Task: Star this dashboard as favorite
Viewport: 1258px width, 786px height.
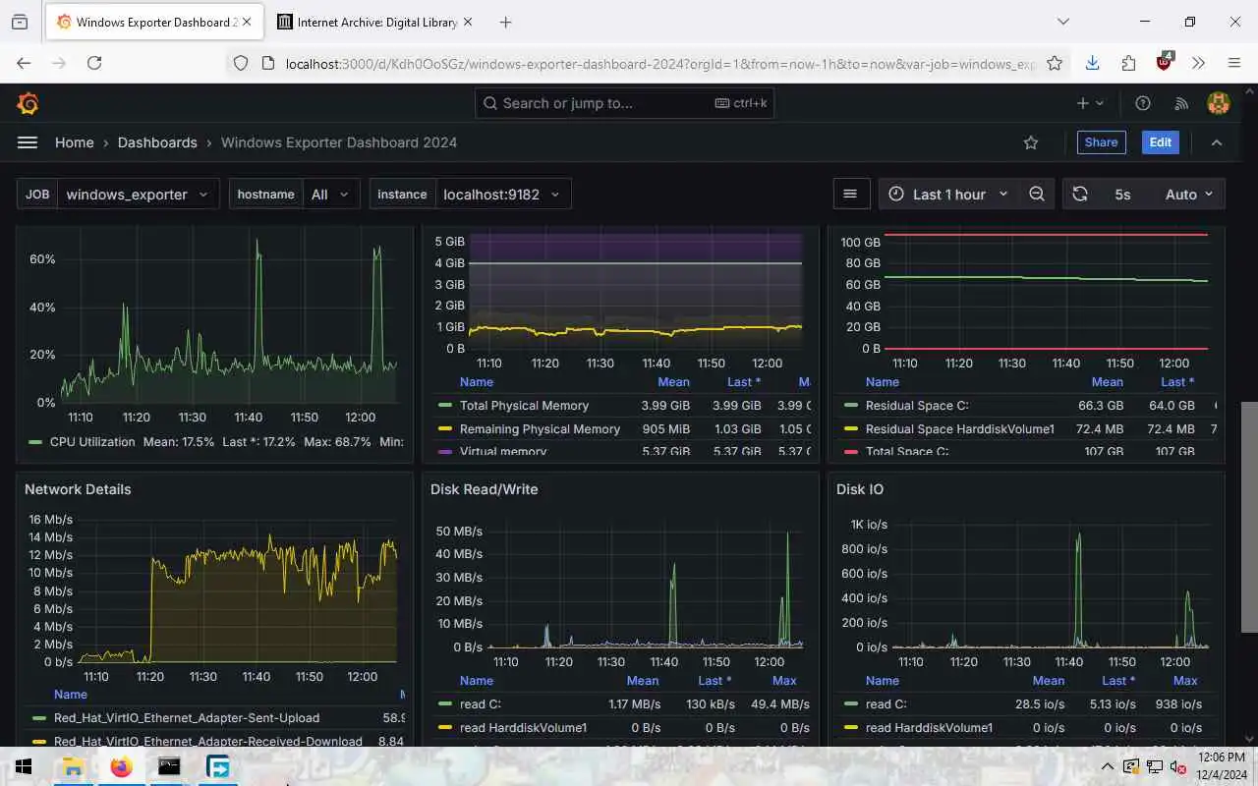Action: tap(1031, 142)
